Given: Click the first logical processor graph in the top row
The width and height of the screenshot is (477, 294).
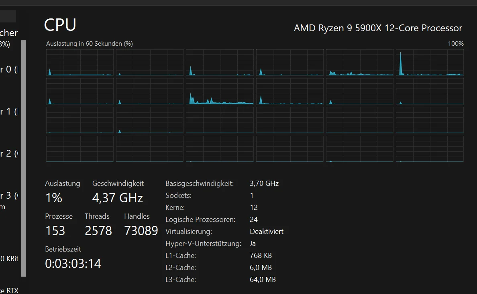Looking at the screenshot, I should click(80, 62).
